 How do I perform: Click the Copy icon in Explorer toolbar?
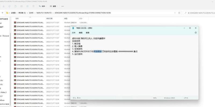click(9, 6)
